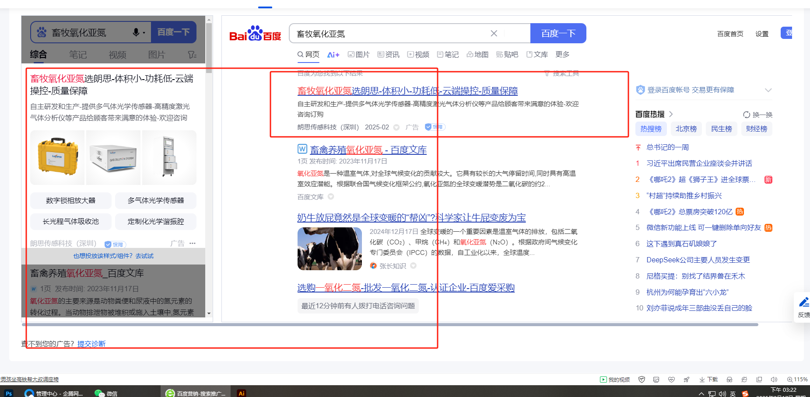Open the mobile preview filter icon
Screen dimensions: 810x397
point(192,55)
